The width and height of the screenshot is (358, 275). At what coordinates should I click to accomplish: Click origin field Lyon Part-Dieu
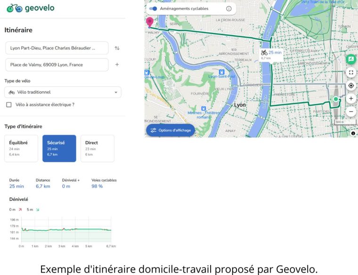(57, 48)
